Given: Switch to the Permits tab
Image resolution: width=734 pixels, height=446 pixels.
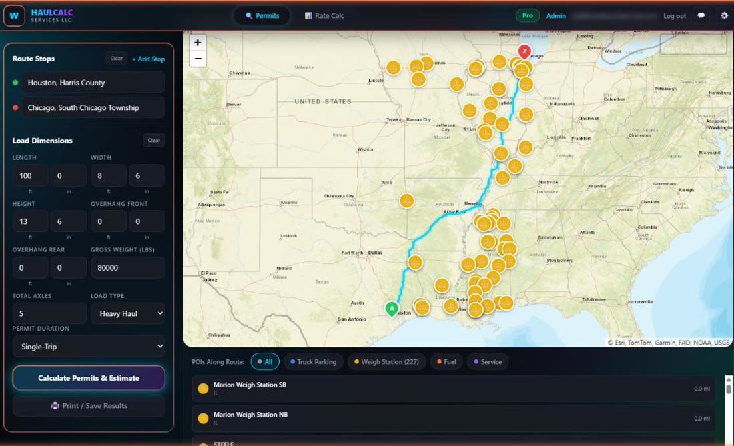Looking at the screenshot, I should (x=262, y=15).
